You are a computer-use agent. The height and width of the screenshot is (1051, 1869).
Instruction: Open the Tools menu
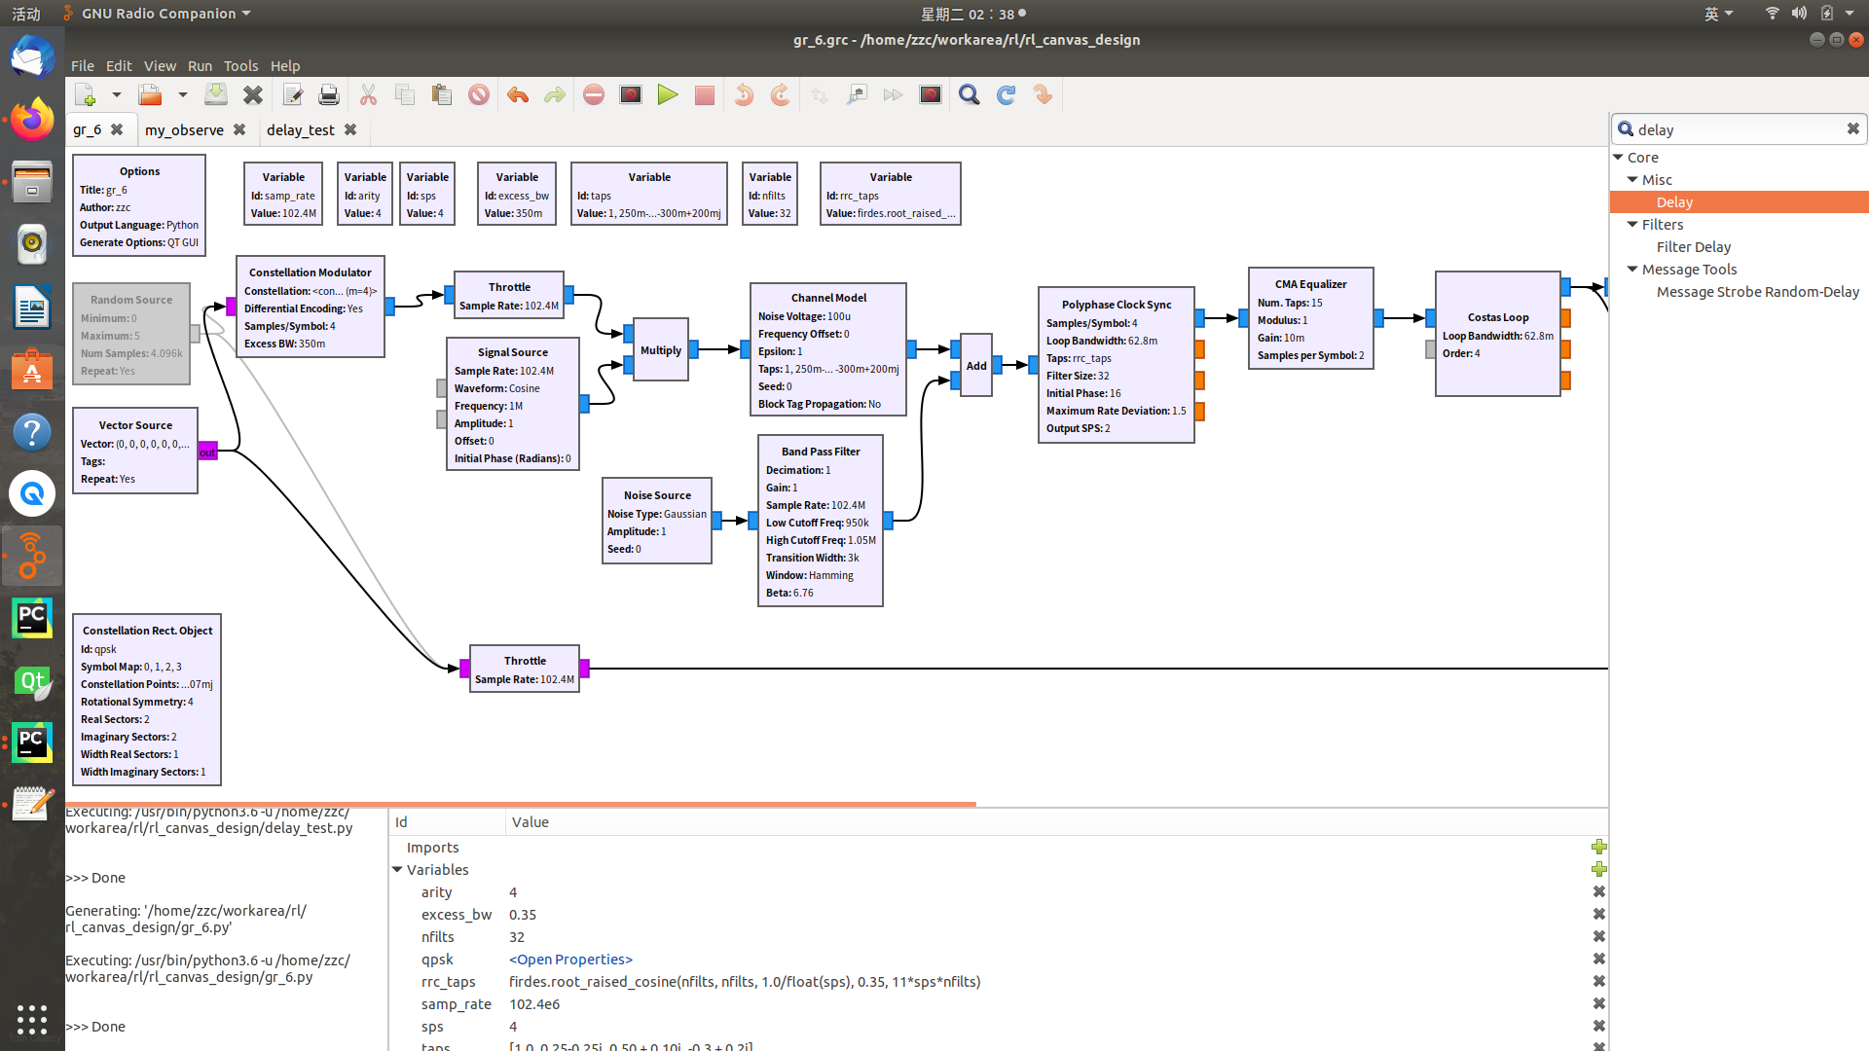pyautogui.click(x=240, y=65)
